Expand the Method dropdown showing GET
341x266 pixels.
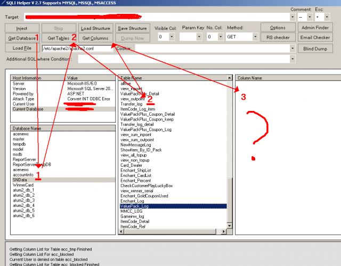click(x=254, y=37)
